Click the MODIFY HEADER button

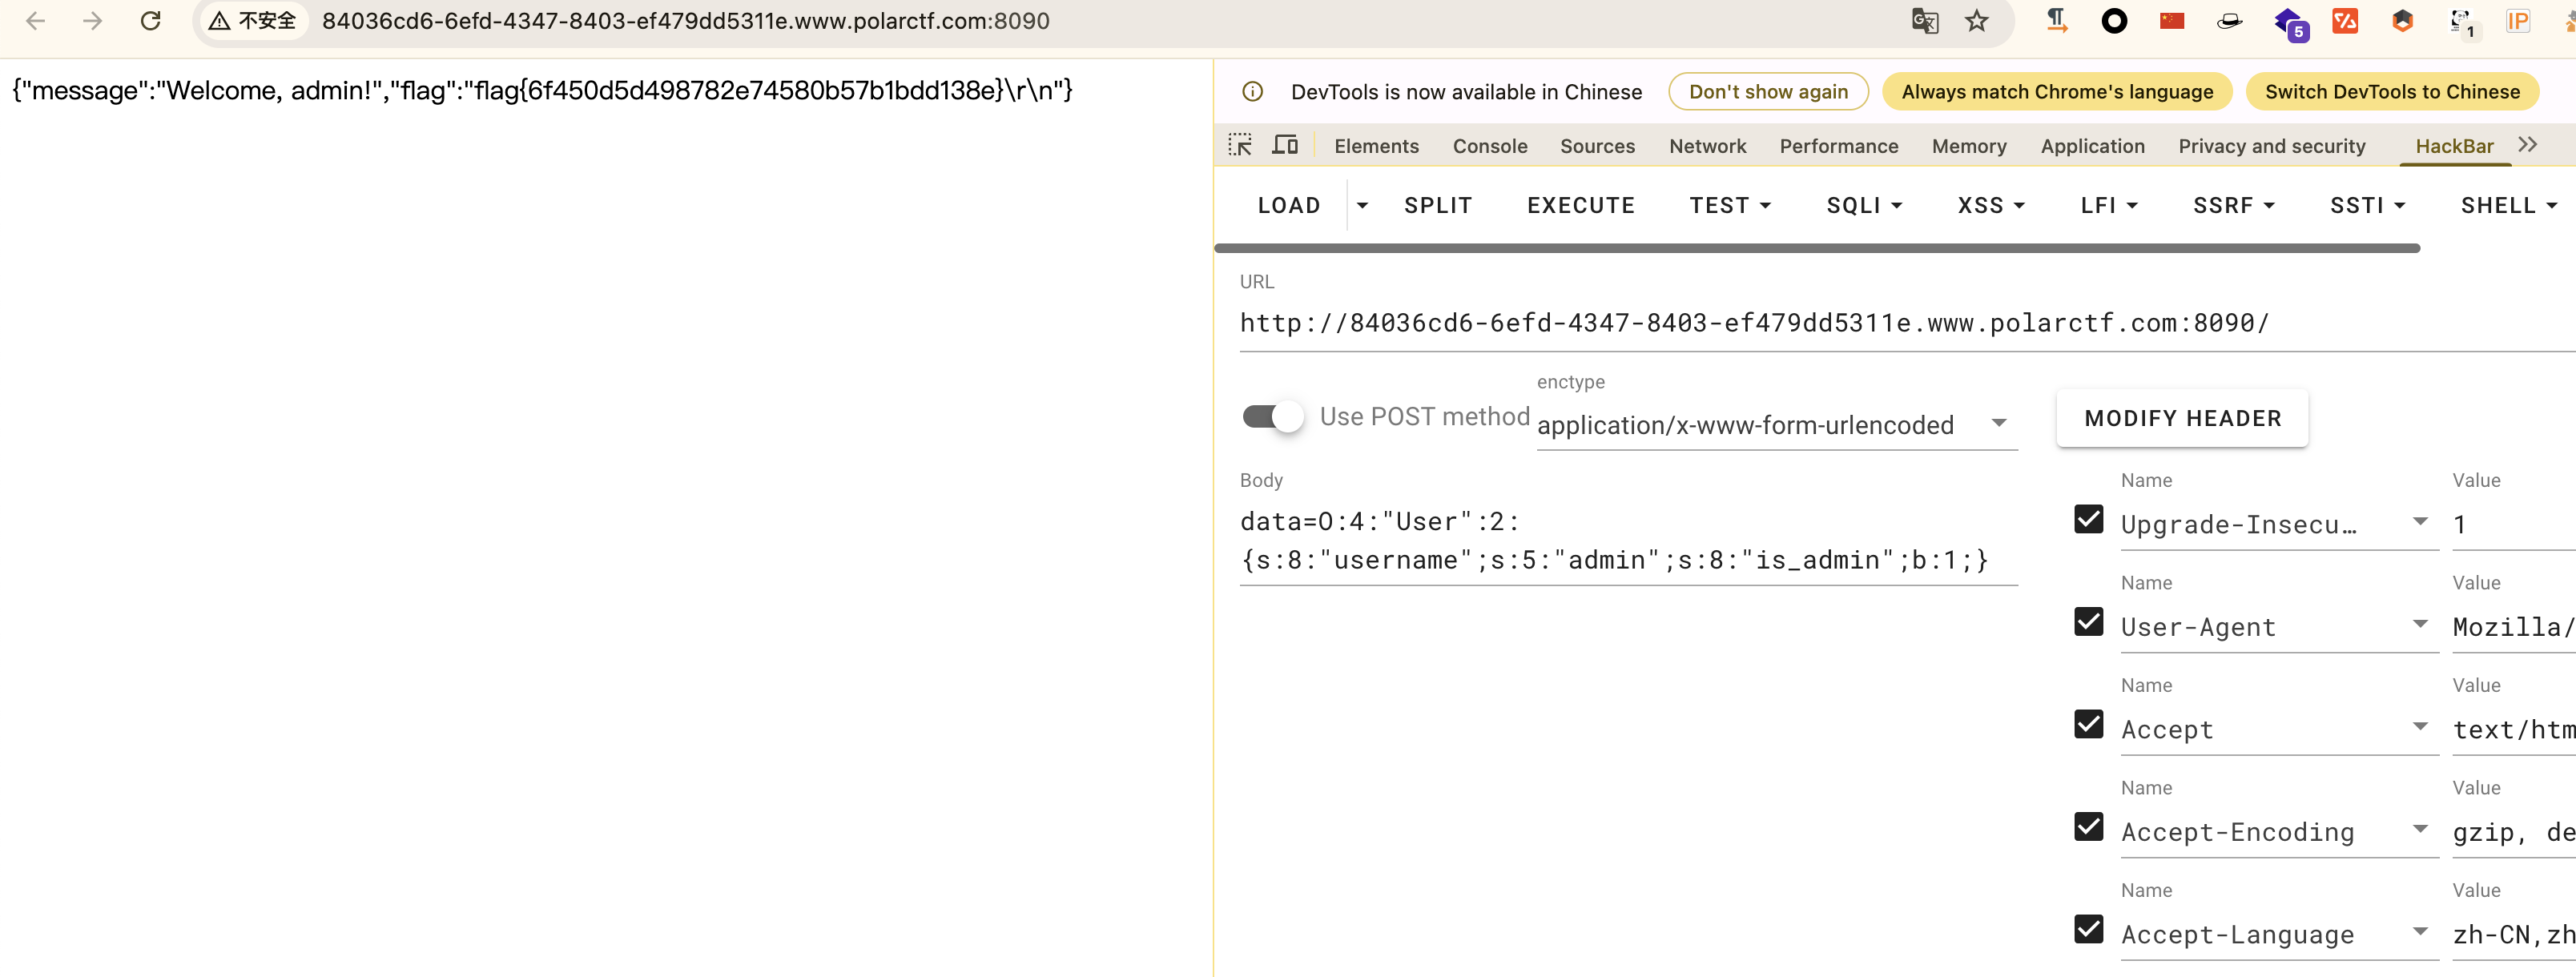pos(2182,418)
